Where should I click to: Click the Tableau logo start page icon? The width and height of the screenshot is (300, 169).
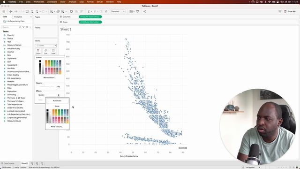coord(4,11)
